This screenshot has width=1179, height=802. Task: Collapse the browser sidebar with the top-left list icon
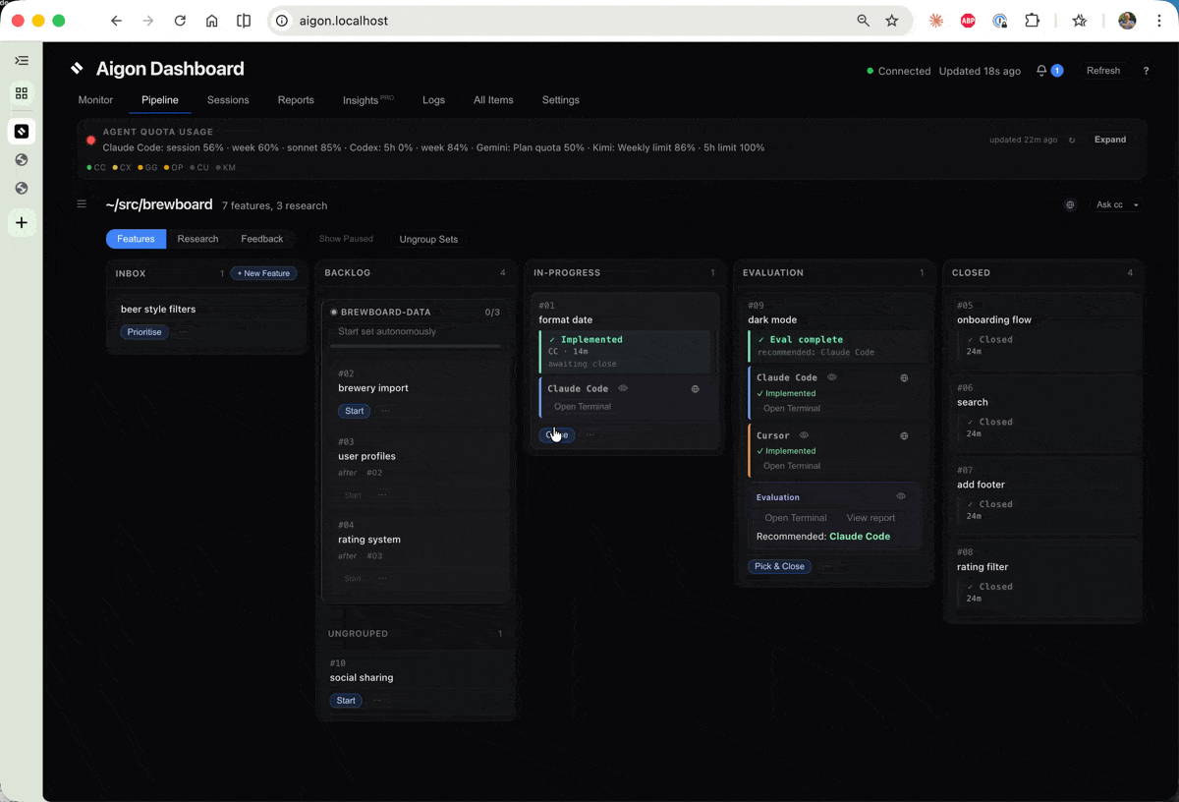(22, 61)
